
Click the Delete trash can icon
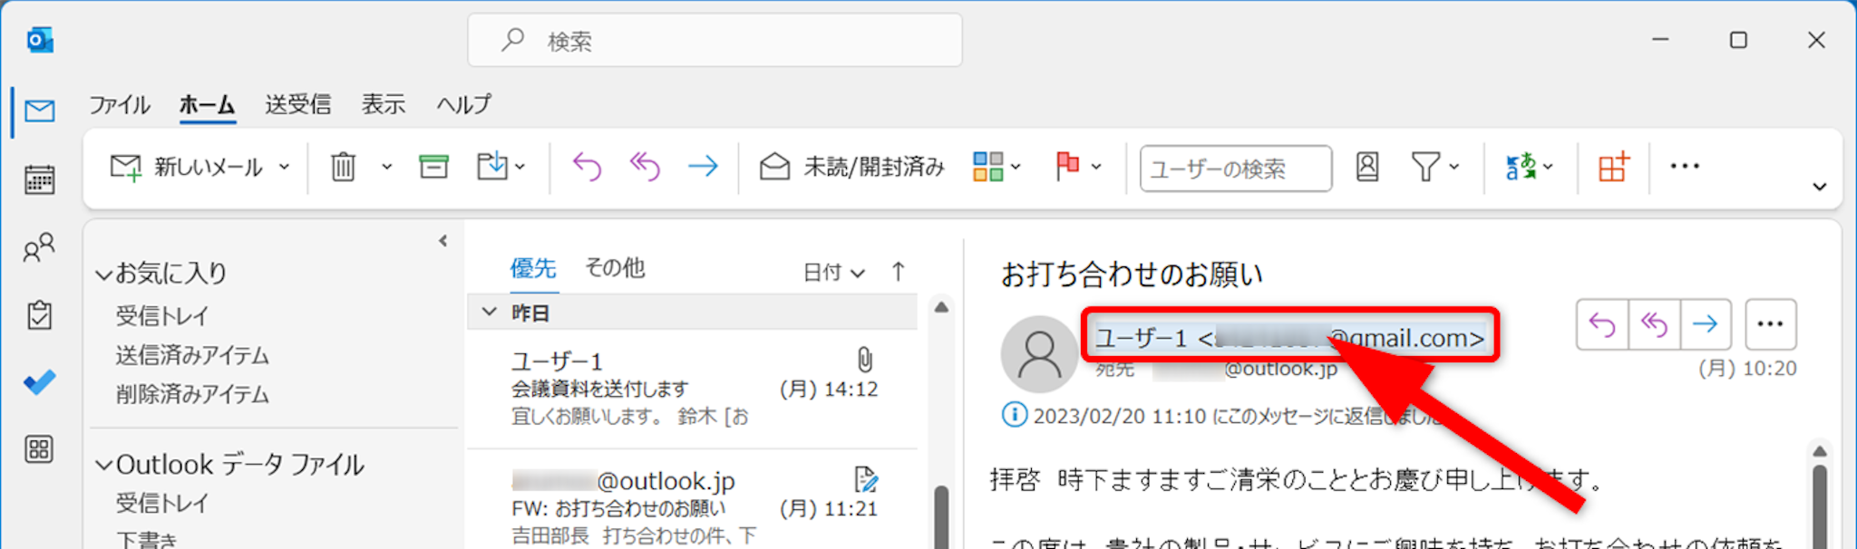click(x=344, y=167)
